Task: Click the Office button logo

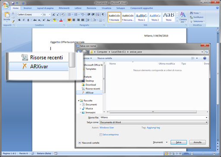Action: pyautogui.click(x=6, y=5)
